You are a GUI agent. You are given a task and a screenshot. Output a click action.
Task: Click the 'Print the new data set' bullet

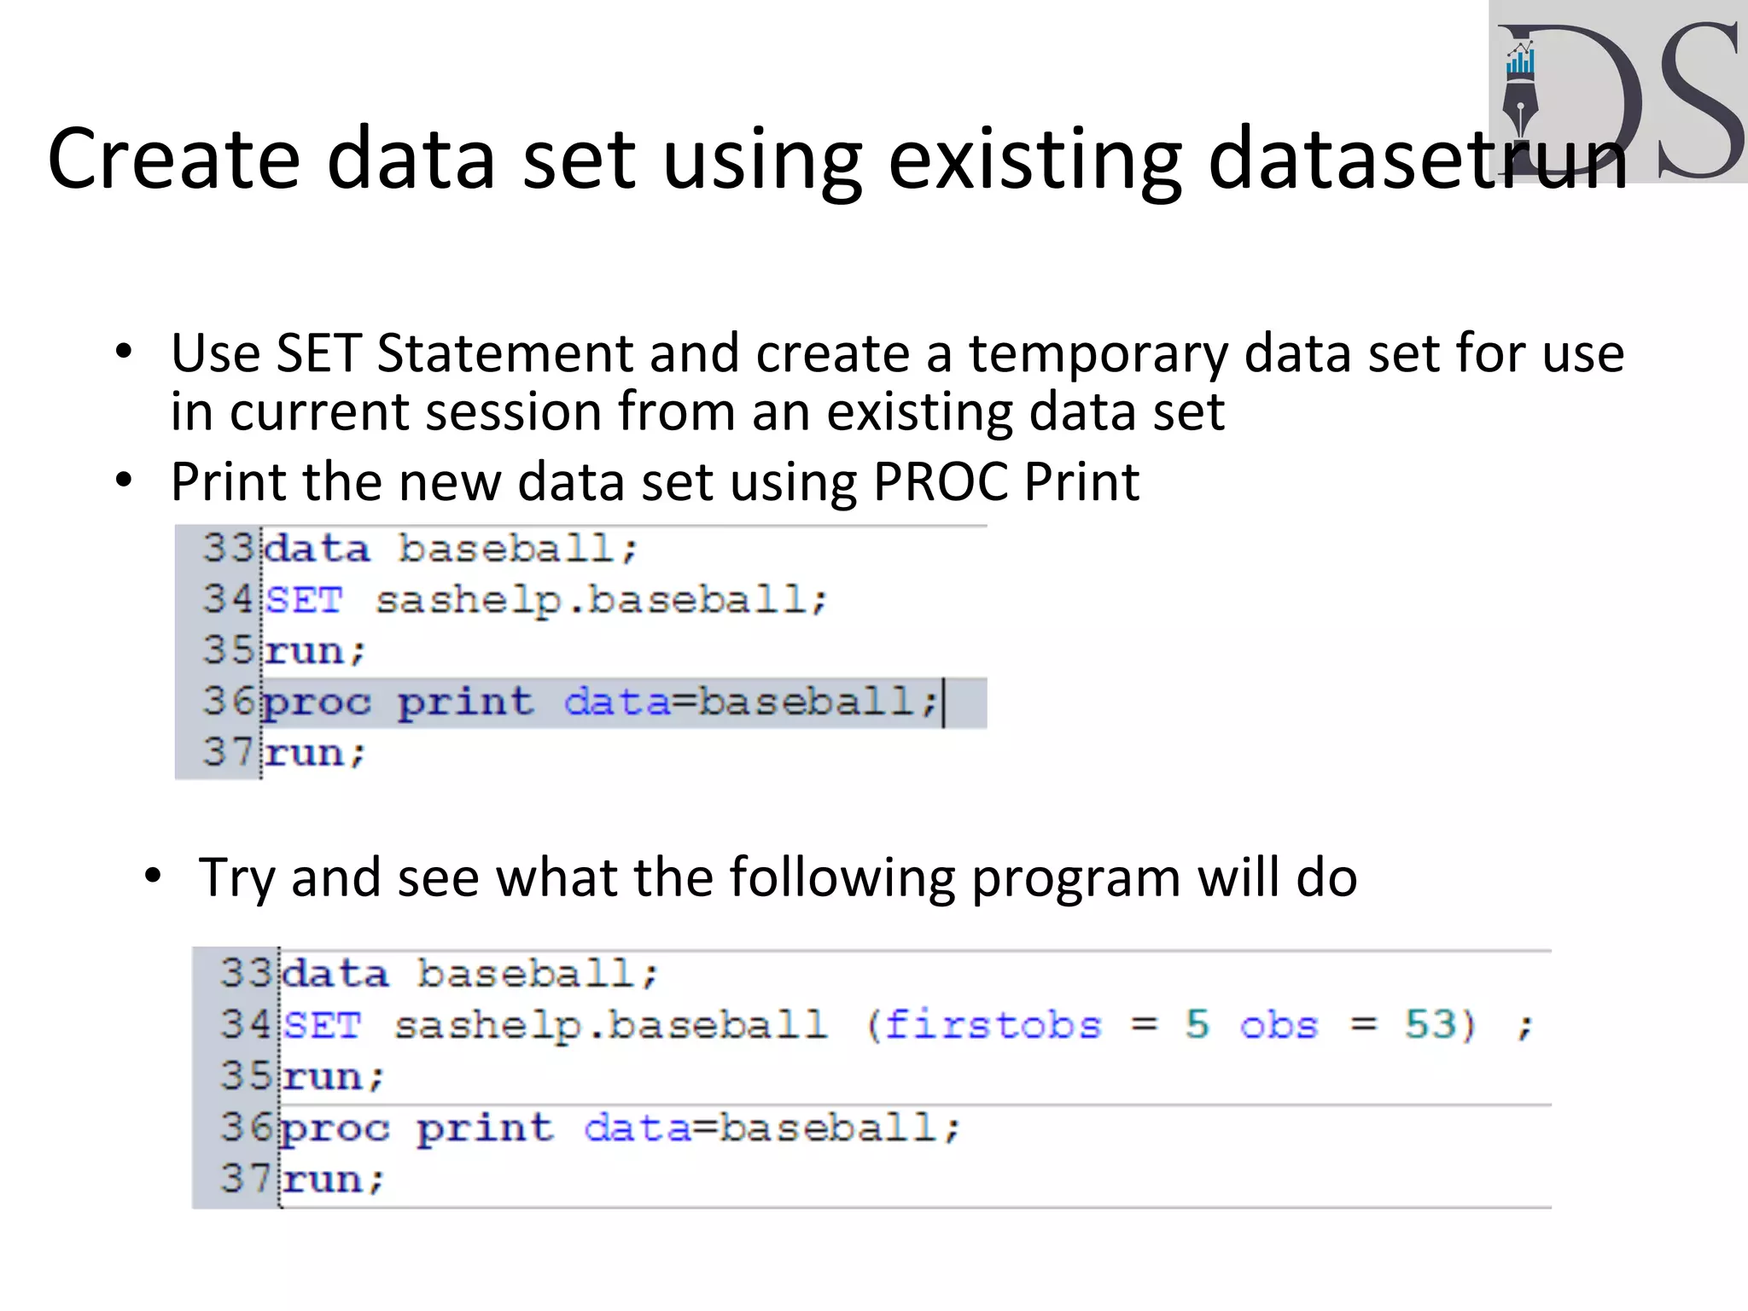[x=655, y=481]
